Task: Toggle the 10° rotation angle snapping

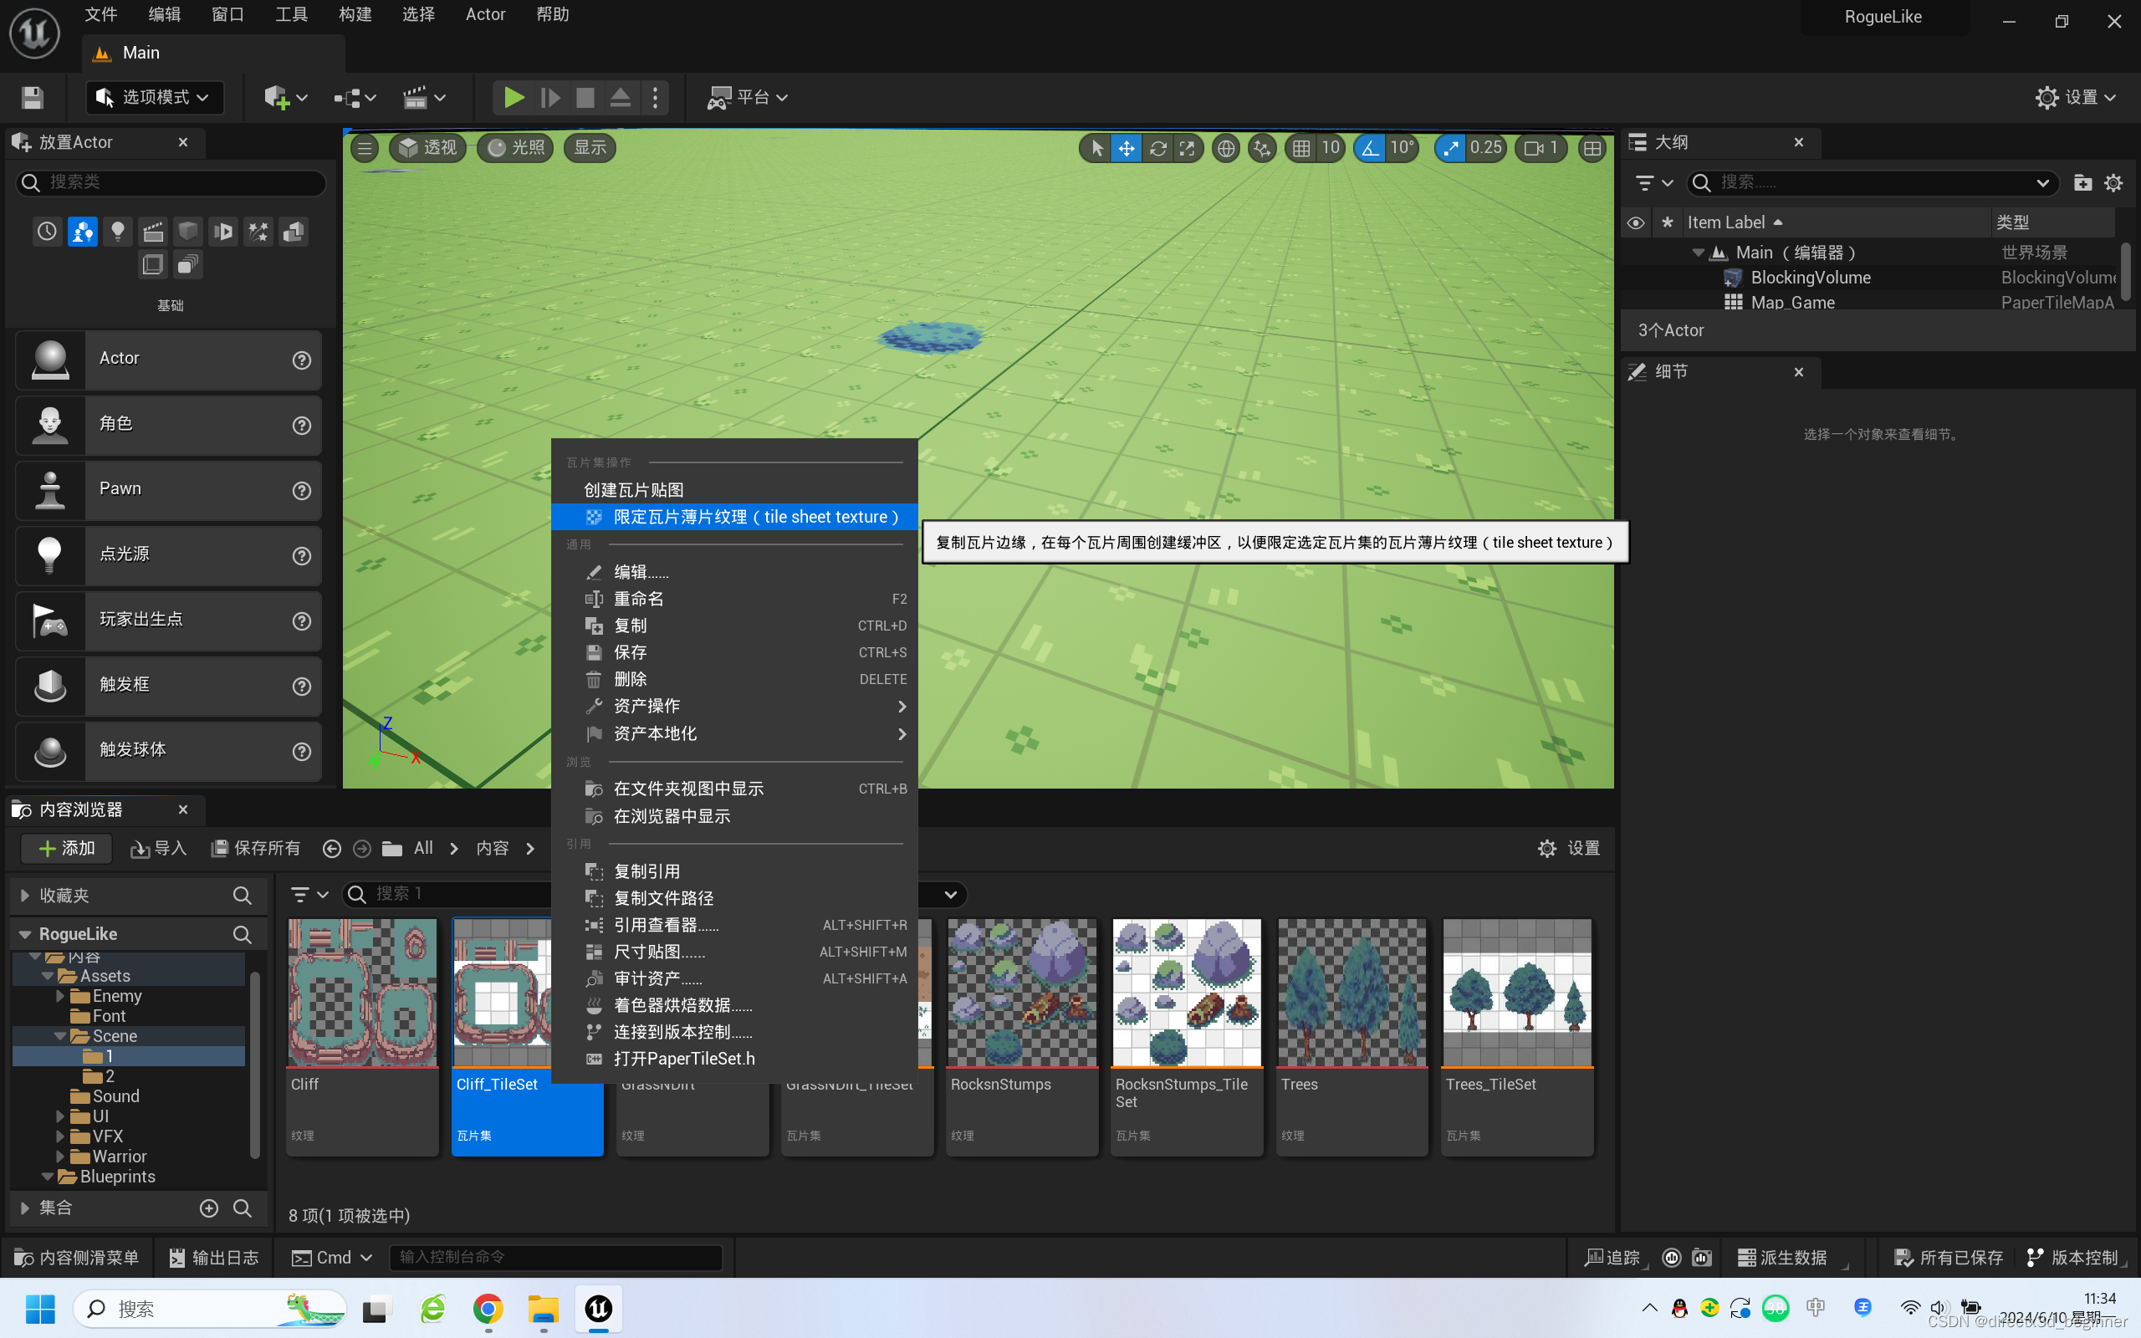Action: 1370,148
